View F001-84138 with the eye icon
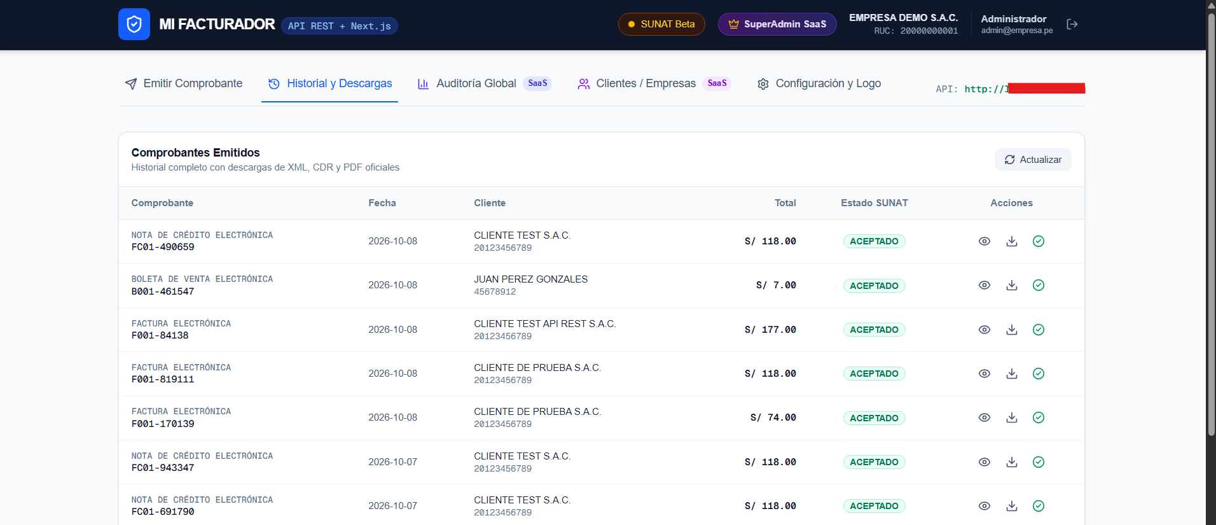 (x=985, y=330)
